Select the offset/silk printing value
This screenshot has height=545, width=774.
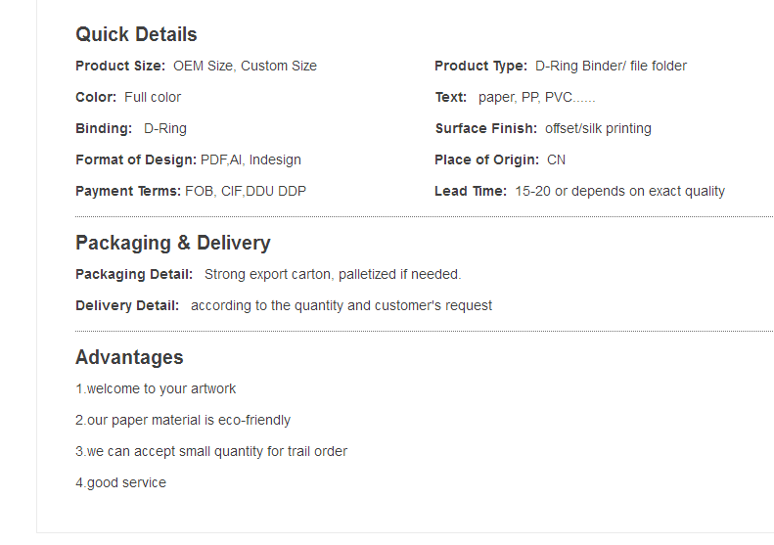pyautogui.click(x=598, y=128)
